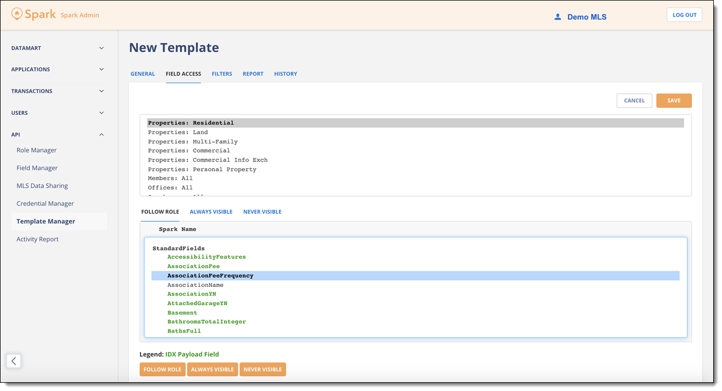
Task: Expand the Transactions menu section
Action: (x=58, y=91)
